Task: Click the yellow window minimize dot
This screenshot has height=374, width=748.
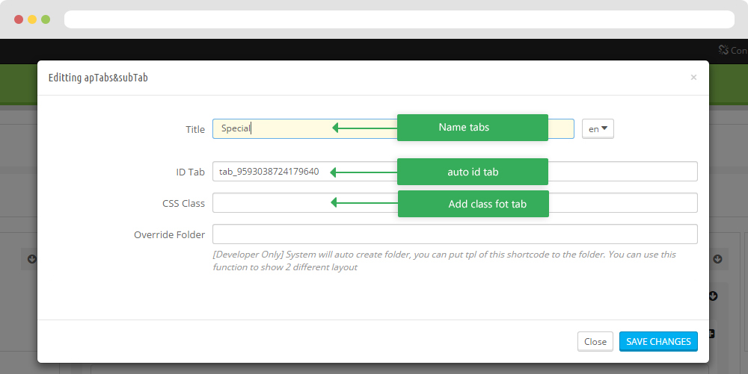Action: [32, 19]
